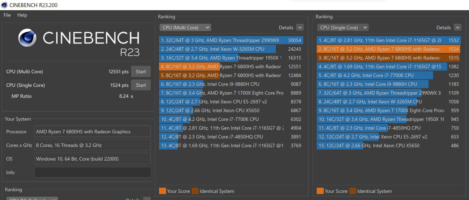Select single core Xeon W-3265M row scoring 1058
Viewport: 469px width, 200px height.
(x=389, y=102)
